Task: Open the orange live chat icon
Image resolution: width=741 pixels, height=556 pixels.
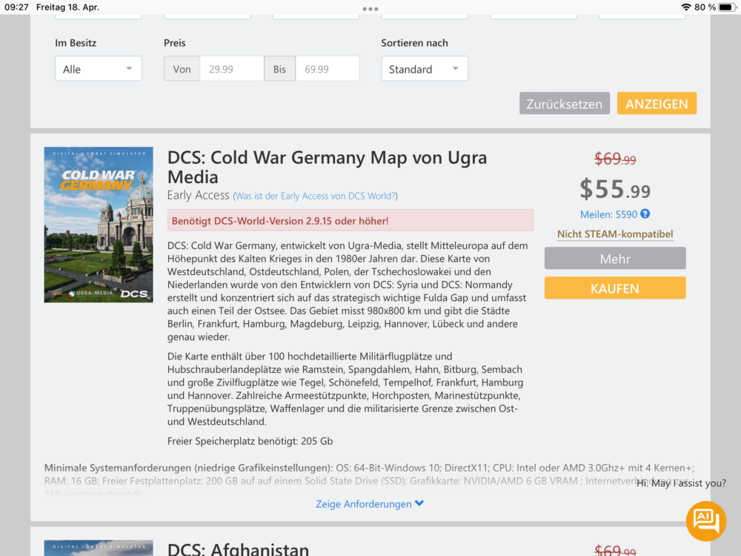Action: 705,520
